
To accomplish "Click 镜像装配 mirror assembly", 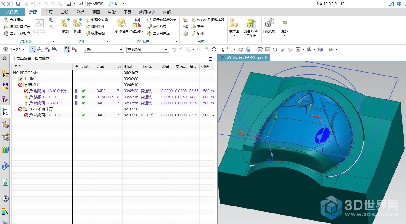I will [95, 33].
